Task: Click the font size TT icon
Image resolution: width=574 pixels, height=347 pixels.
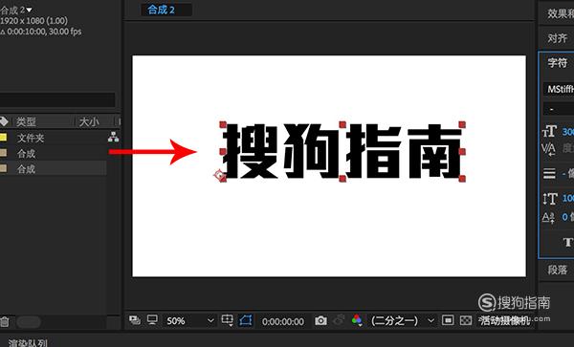Action: tap(549, 131)
